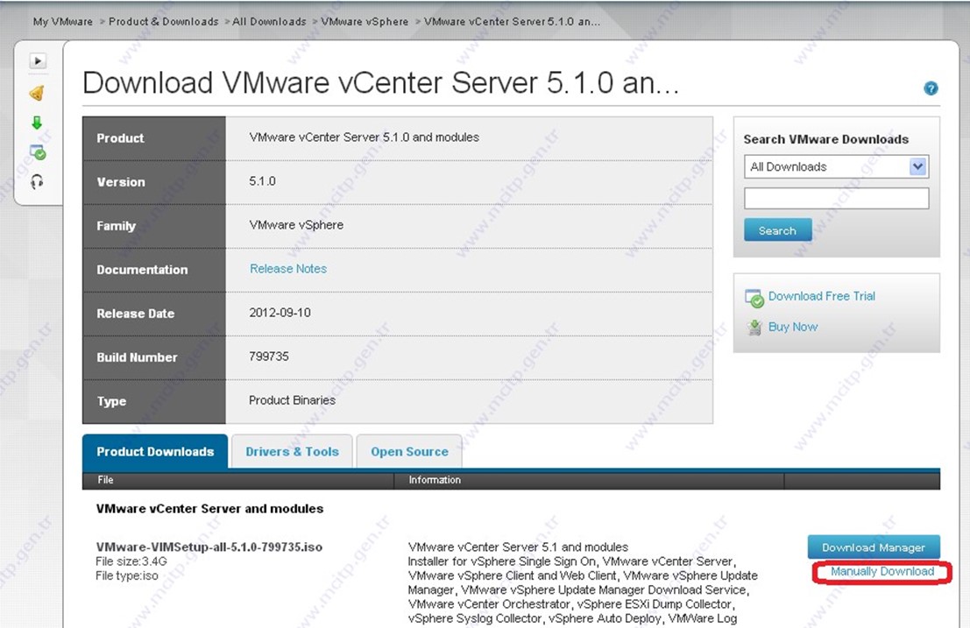Screen dimensions: 970x628
Task: Open the Buy Now link
Action: coord(792,327)
